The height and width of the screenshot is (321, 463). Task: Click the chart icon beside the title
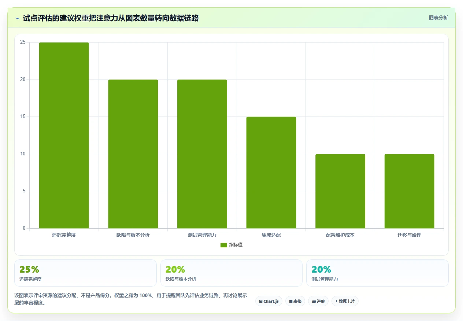pyautogui.click(x=18, y=18)
